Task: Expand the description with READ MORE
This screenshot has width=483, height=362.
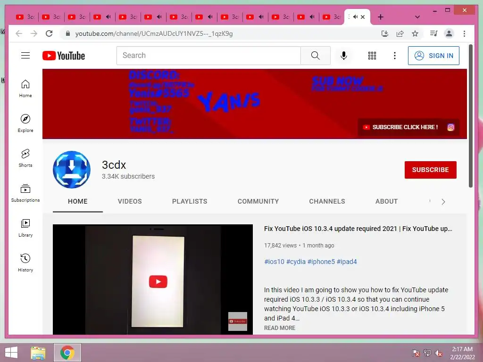Action: point(279,328)
